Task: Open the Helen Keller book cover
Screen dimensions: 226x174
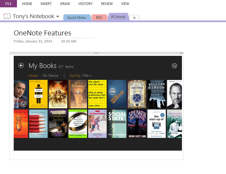Action: [x=175, y=124]
